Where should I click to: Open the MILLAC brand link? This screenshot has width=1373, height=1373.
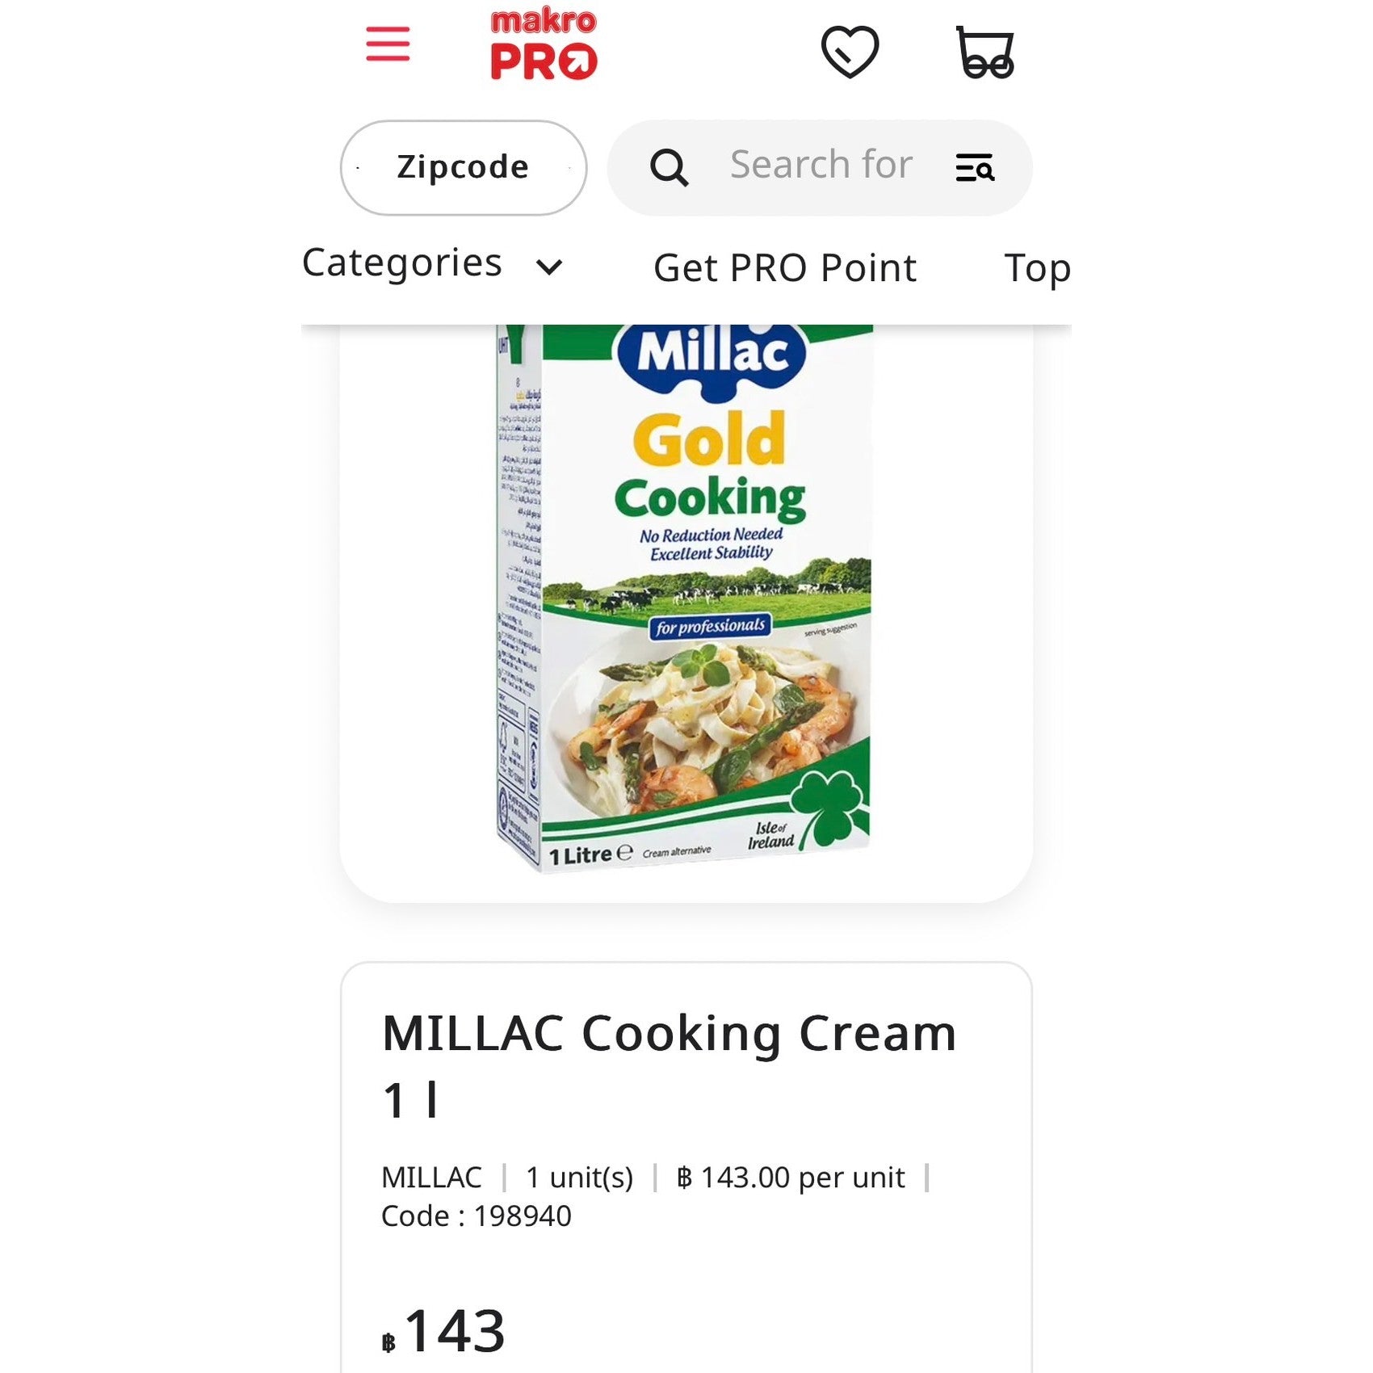click(431, 1178)
